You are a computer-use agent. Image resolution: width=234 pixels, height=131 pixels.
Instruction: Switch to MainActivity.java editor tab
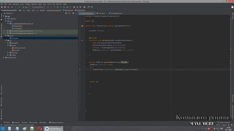(x=87, y=13)
